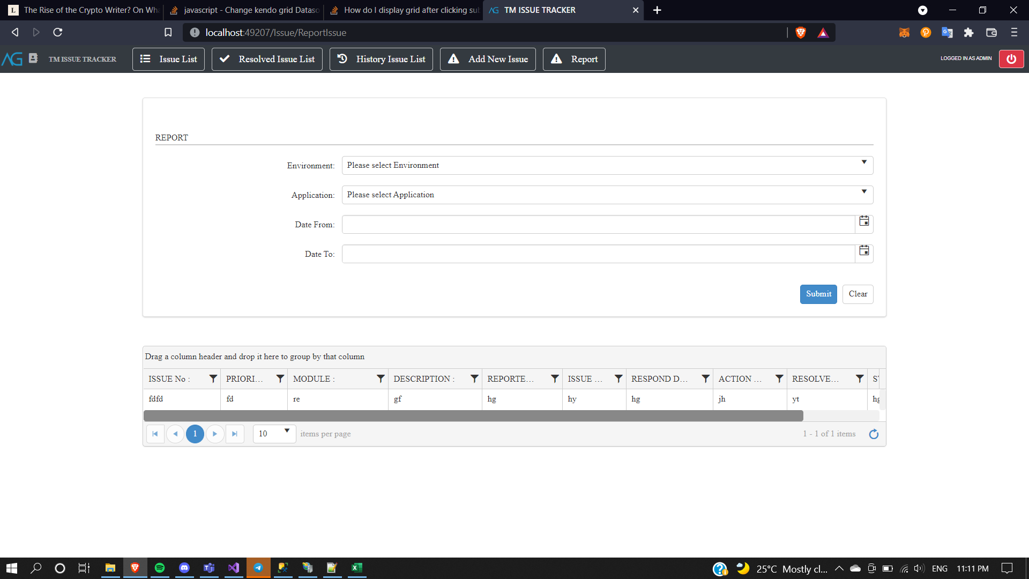Clear the report form
Viewport: 1029px width, 579px height.
point(857,294)
